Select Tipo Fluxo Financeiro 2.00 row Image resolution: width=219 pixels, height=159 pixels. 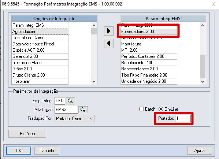(149, 75)
